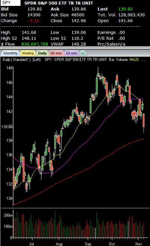
Task: Click the Ask price 139.86
Action: (78, 9)
